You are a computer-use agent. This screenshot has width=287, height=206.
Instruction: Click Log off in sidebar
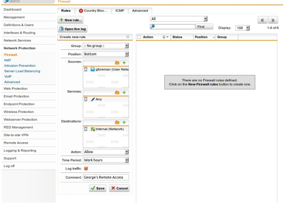pos(9,166)
